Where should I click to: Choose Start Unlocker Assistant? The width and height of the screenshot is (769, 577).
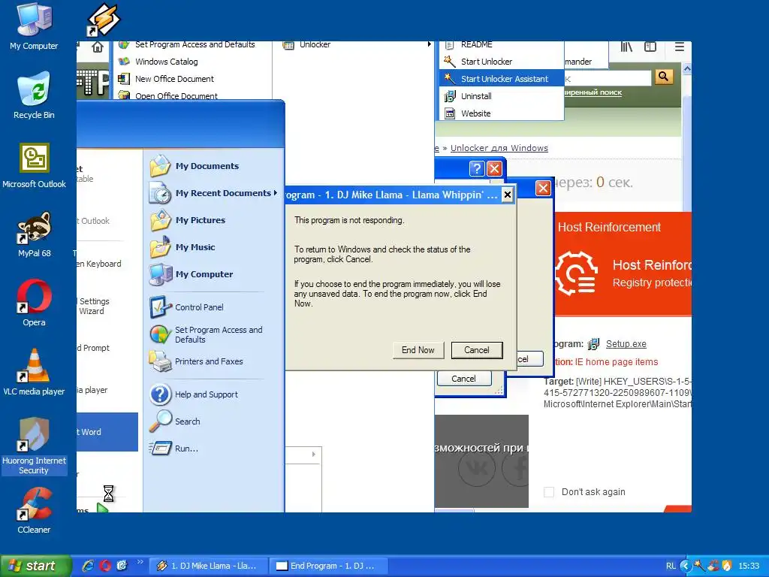pyautogui.click(x=502, y=79)
